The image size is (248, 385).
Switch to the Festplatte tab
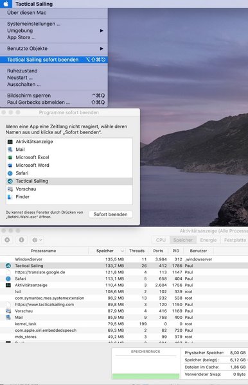[x=235, y=240]
